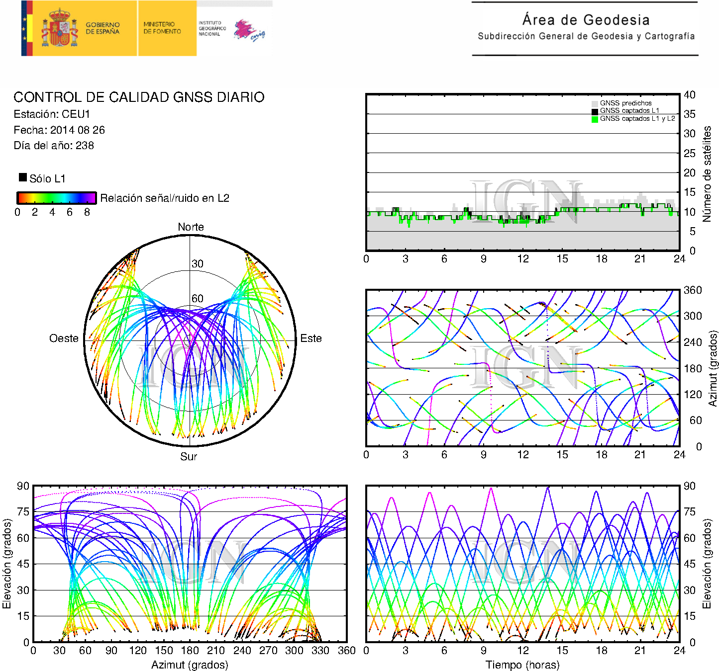Click the blue strip with yellow stars

click(24, 28)
